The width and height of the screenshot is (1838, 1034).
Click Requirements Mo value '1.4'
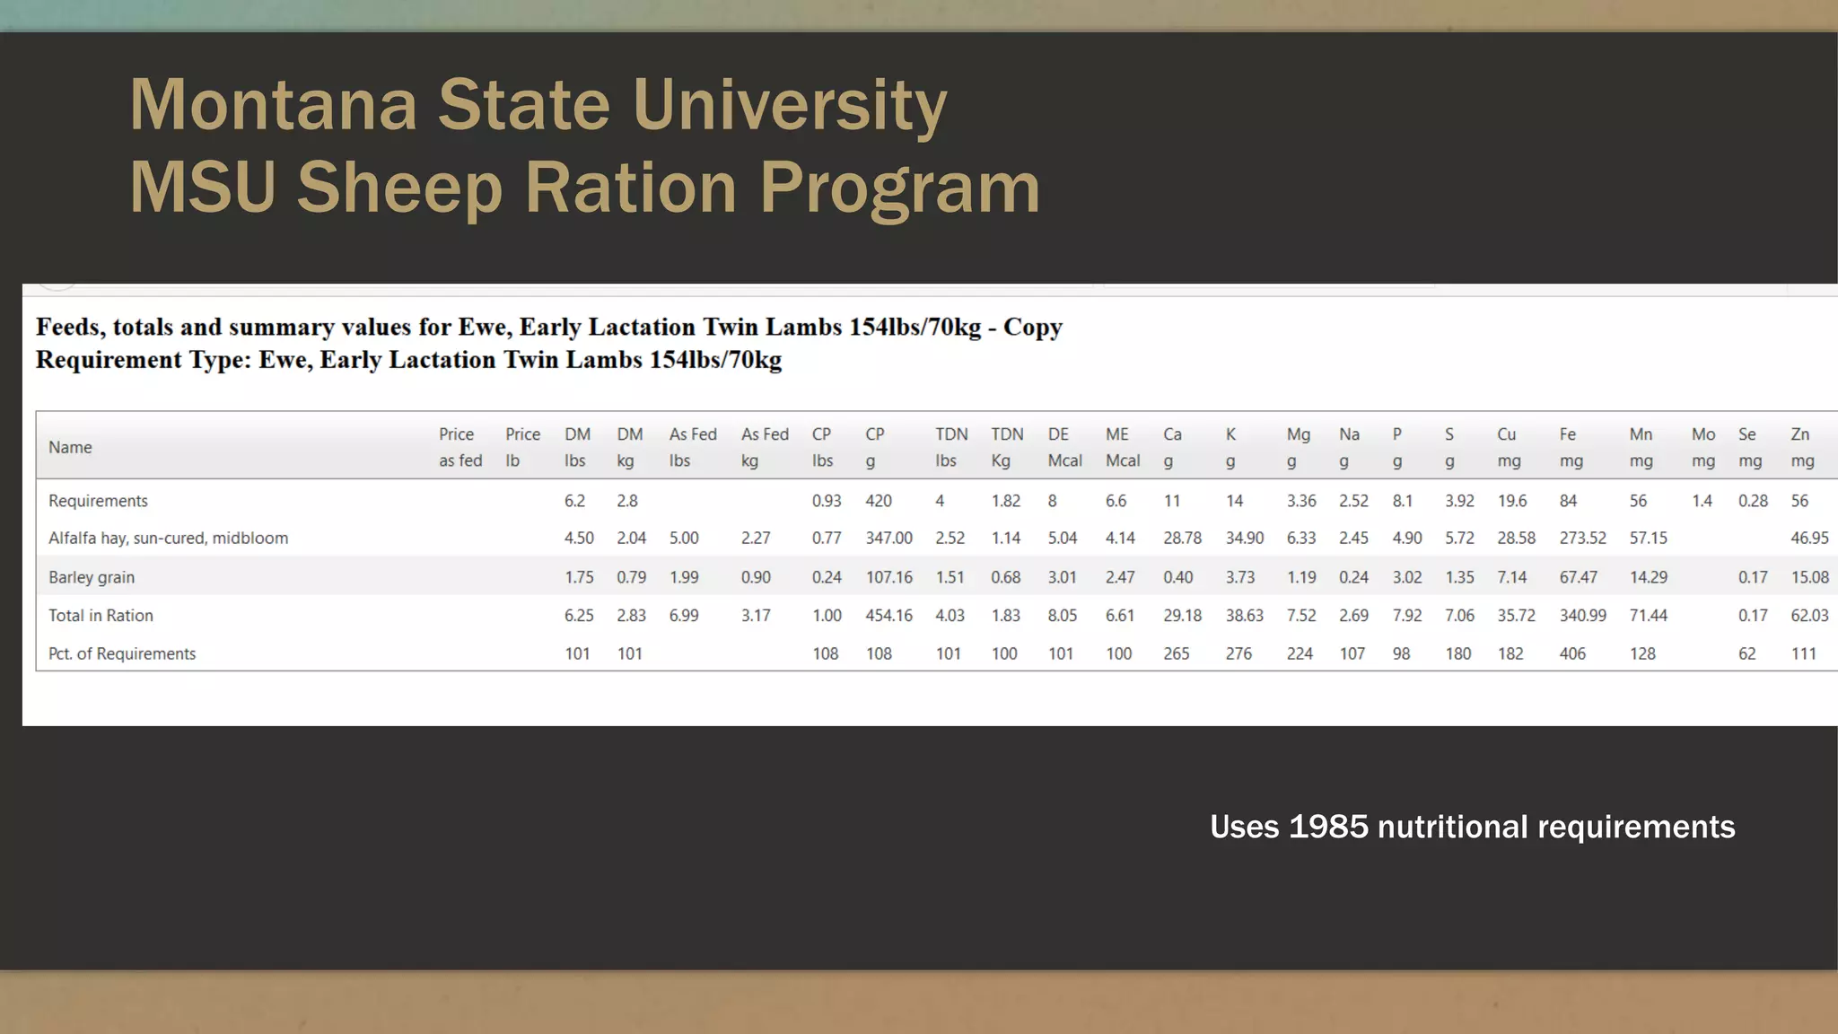(x=1702, y=501)
